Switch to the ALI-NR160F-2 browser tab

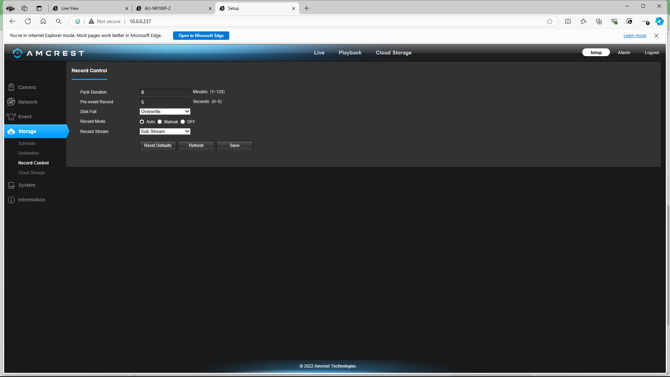tap(173, 8)
